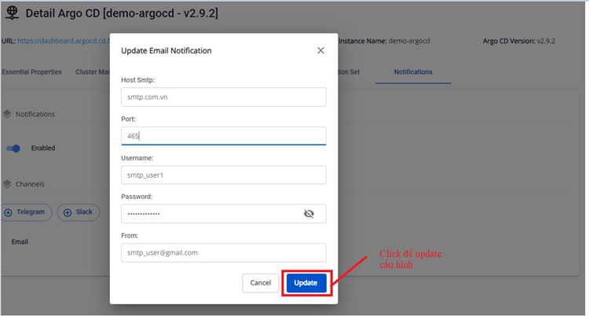
Task: Select the Cluster tab next to Essential Properties
Action: pyautogui.click(x=92, y=72)
